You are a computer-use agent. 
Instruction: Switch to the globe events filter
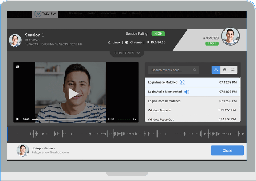pos(225,70)
